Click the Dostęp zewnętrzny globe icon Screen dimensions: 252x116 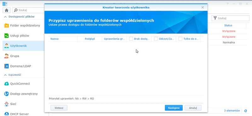pos(7,94)
